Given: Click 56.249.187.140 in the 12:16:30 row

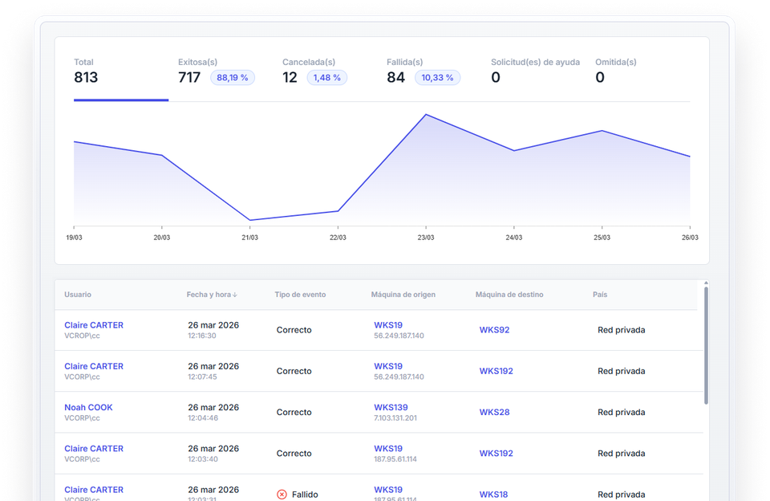Looking at the screenshot, I should tap(399, 336).
